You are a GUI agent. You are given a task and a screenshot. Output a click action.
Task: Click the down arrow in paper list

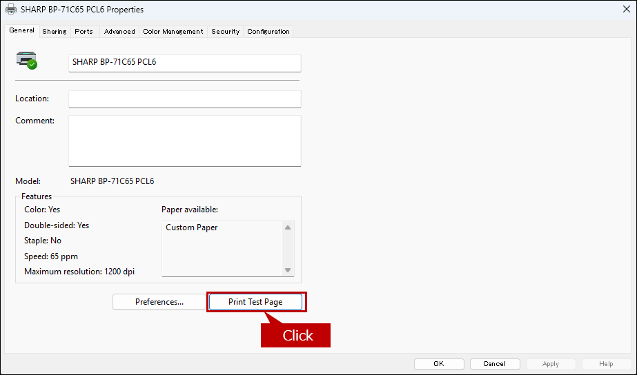point(288,270)
